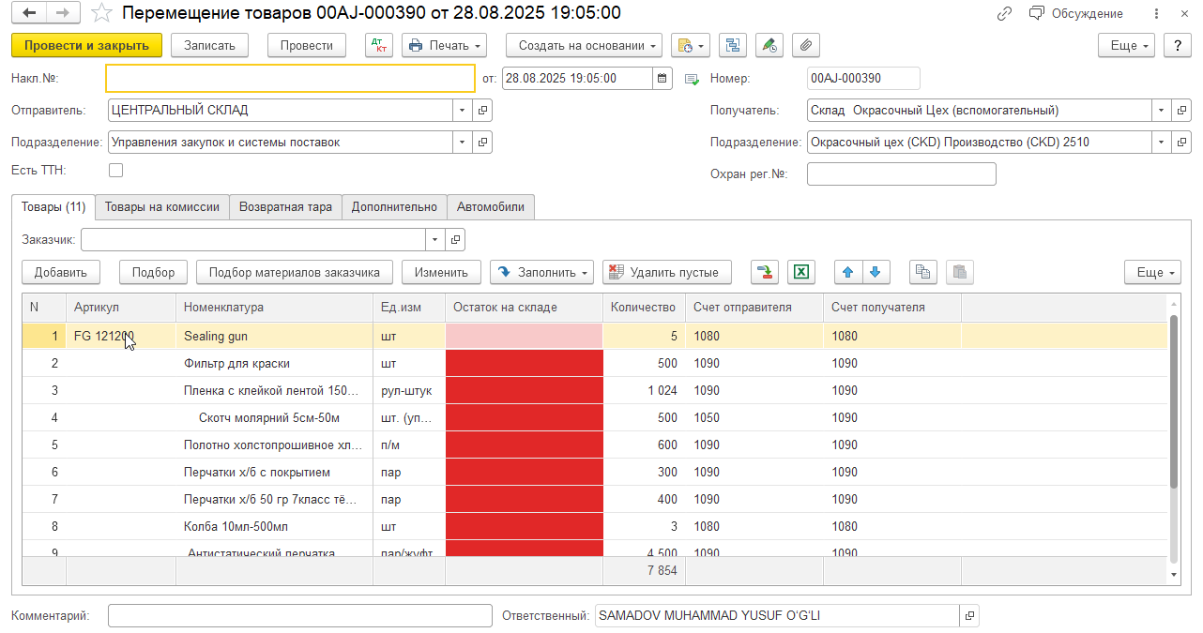This screenshot has width=1203, height=633.
Task: Click Провести и закрыть button
Action: pyautogui.click(x=86, y=45)
